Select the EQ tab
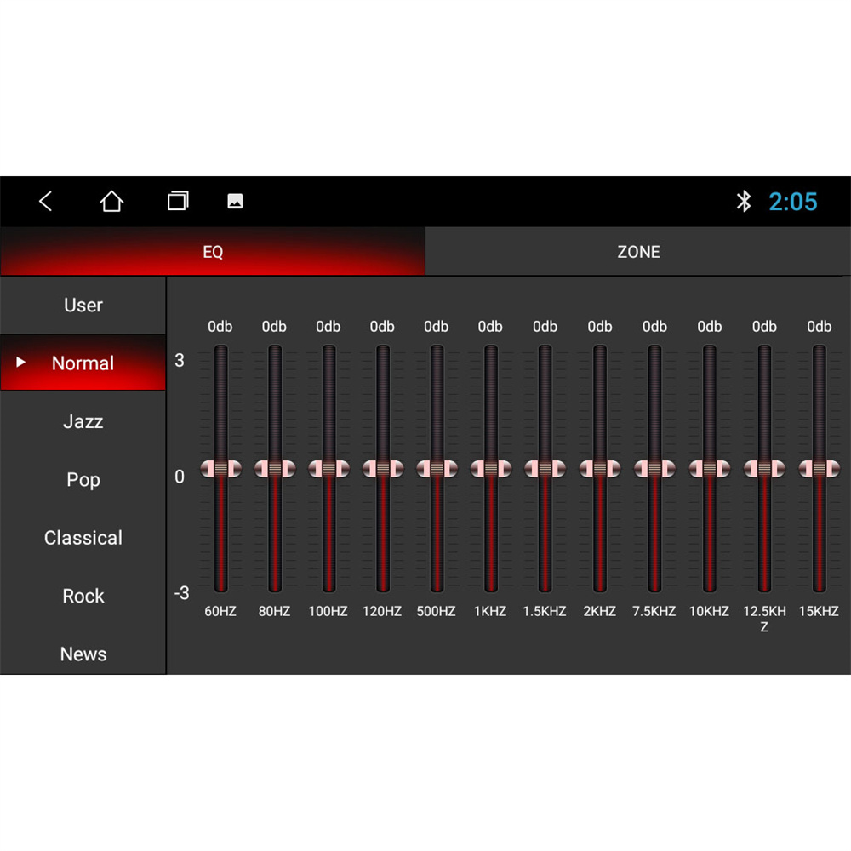851x851 pixels. pyautogui.click(x=213, y=252)
